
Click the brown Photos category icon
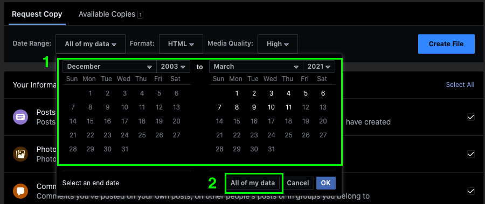tap(20, 154)
